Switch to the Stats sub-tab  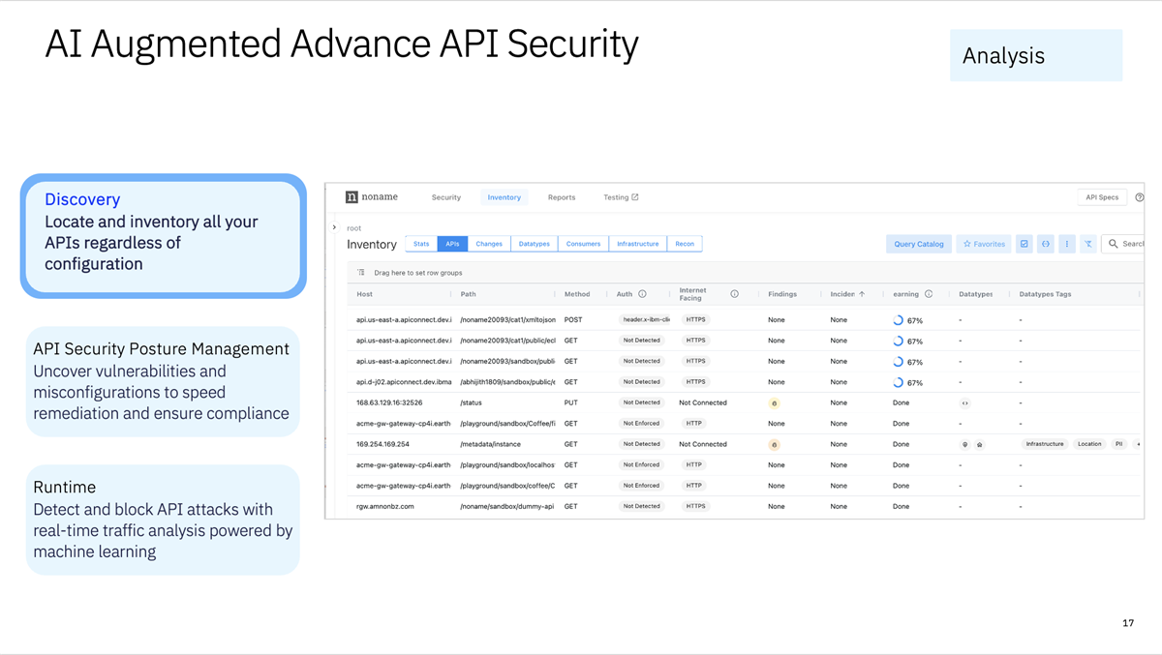(421, 244)
